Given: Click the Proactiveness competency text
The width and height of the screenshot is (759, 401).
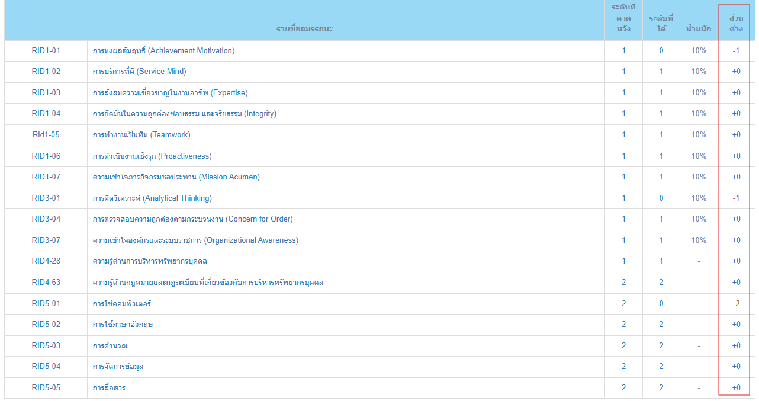Looking at the screenshot, I should [x=152, y=156].
